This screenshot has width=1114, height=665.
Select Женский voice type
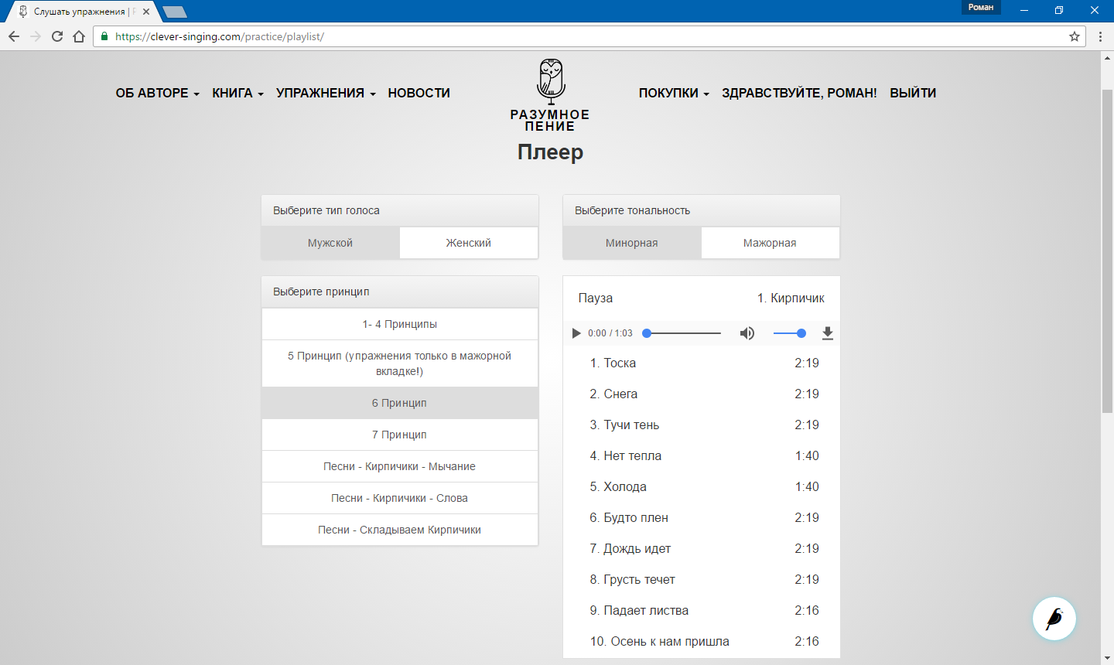(469, 243)
